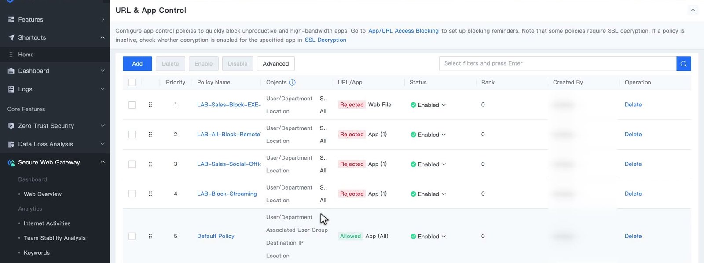Collapse the Shortcuts section chevron

pos(103,38)
